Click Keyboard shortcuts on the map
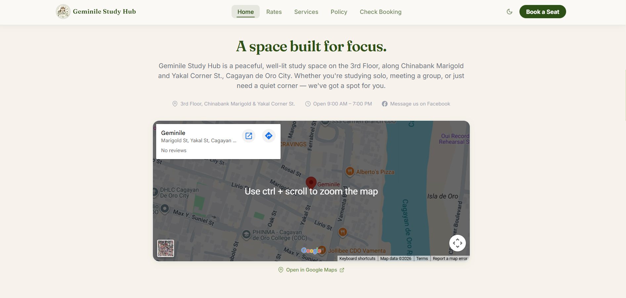The width and height of the screenshot is (626, 298). (x=357, y=259)
